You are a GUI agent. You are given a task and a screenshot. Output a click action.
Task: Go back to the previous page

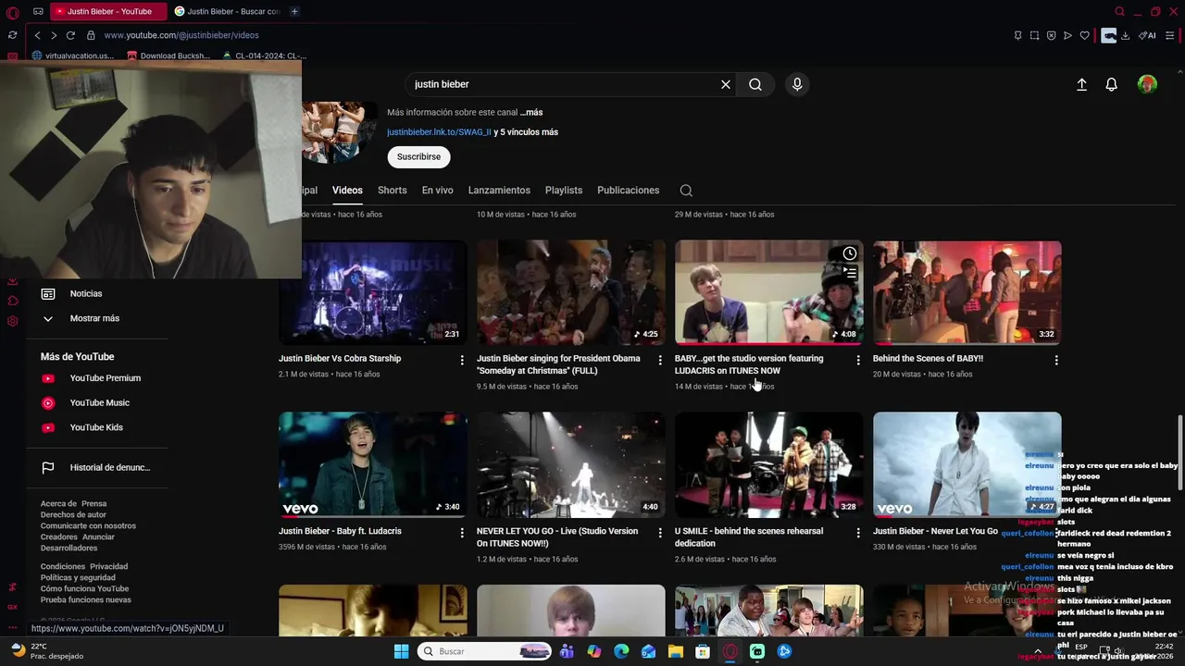[37, 35]
